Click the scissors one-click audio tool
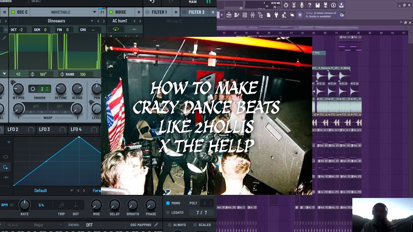The image size is (413, 232). pos(294,5)
